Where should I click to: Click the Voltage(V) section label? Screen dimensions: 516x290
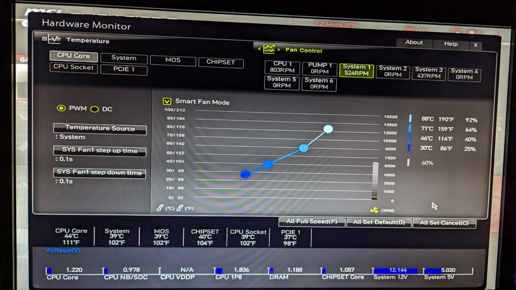pyautogui.click(x=63, y=250)
